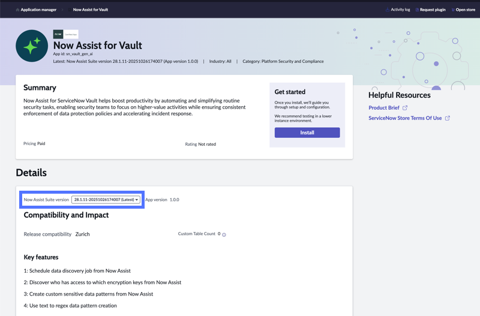Image resolution: width=480 pixels, height=316 pixels.
Task: Click feature 2 about encryption keys access
Action: coord(103,282)
